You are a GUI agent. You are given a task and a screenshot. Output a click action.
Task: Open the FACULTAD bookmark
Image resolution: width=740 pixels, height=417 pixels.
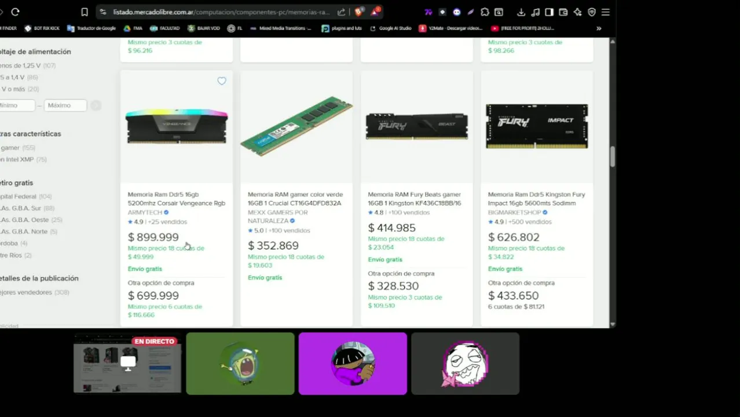(165, 28)
